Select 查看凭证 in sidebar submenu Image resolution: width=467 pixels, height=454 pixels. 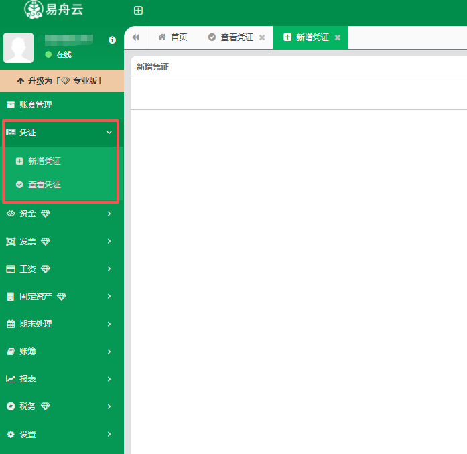click(x=44, y=185)
